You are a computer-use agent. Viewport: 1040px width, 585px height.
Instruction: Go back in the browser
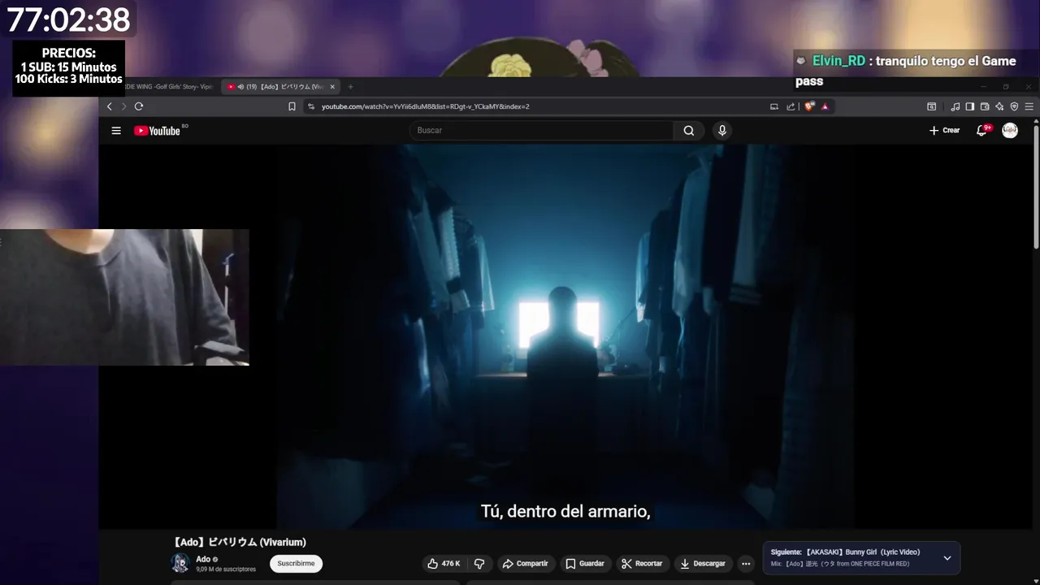click(109, 106)
